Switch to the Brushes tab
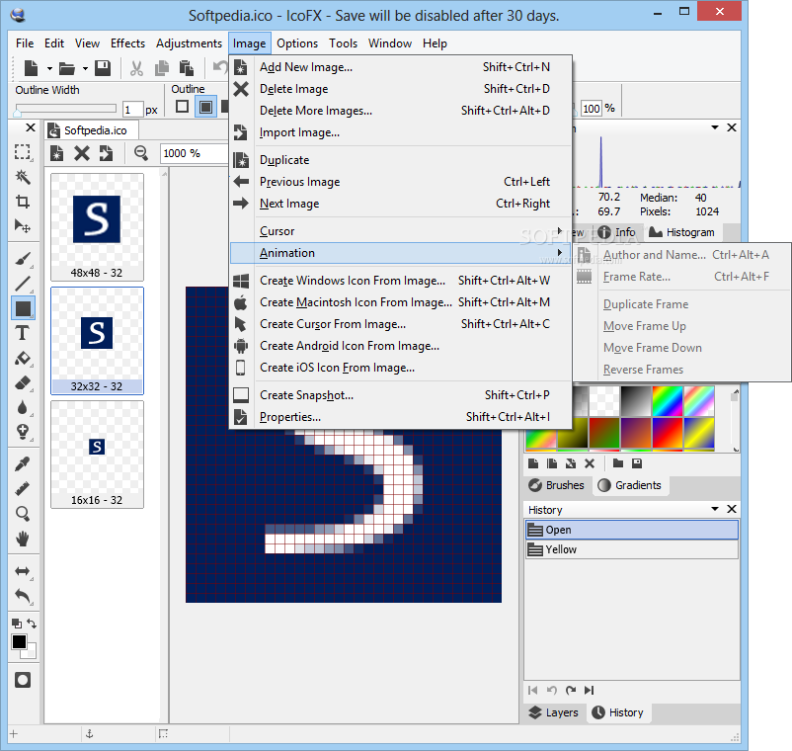 tap(557, 485)
